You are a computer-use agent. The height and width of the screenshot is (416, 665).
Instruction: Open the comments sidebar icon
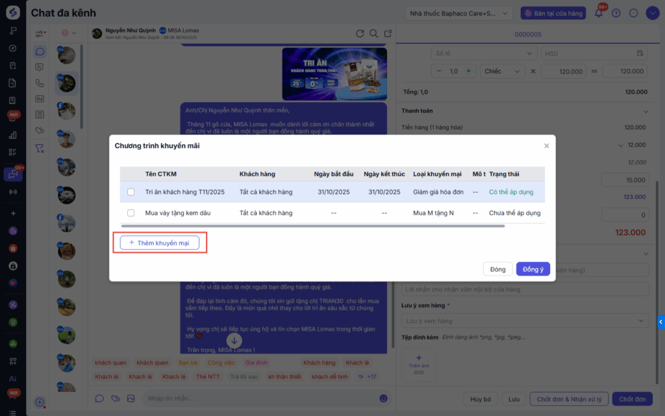[x=40, y=67]
